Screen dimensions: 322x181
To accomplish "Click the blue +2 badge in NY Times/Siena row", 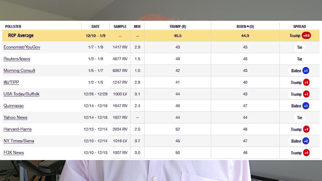I will [x=306, y=141].
